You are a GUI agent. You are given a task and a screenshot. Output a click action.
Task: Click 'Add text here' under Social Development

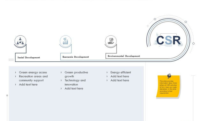(28, 85)
